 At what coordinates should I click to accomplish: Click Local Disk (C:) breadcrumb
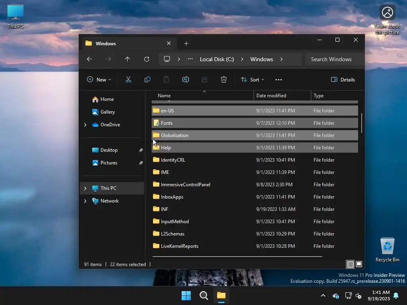point(217,59)
